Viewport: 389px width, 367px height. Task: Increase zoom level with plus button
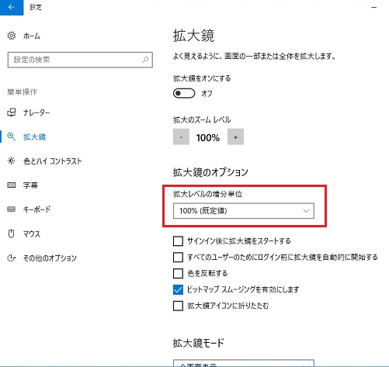pyautogui.click(x=235, y=137)
